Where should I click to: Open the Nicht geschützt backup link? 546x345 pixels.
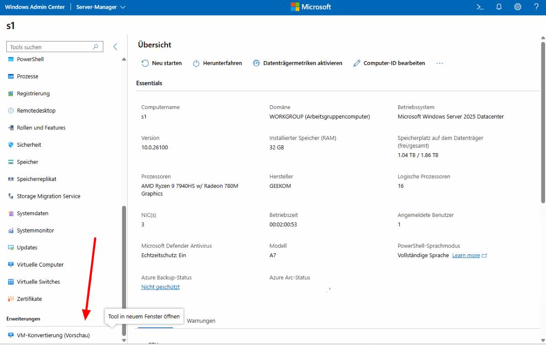pyautogui.click(x=161, y=287)
